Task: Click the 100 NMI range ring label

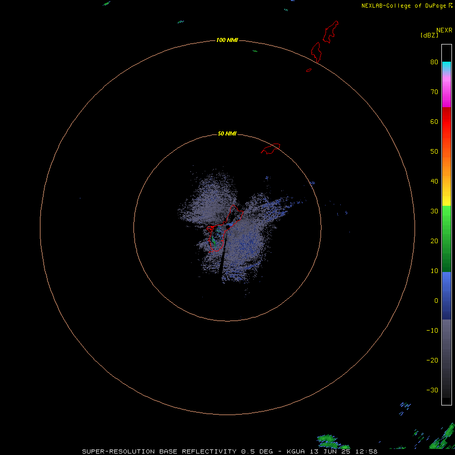Action: pyautogui.click(x=227, y=40)
